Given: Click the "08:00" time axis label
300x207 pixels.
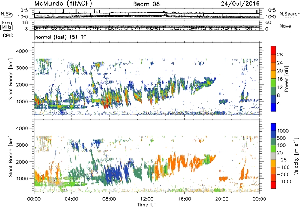Looking at the screenshot, I should coord(109,199).
